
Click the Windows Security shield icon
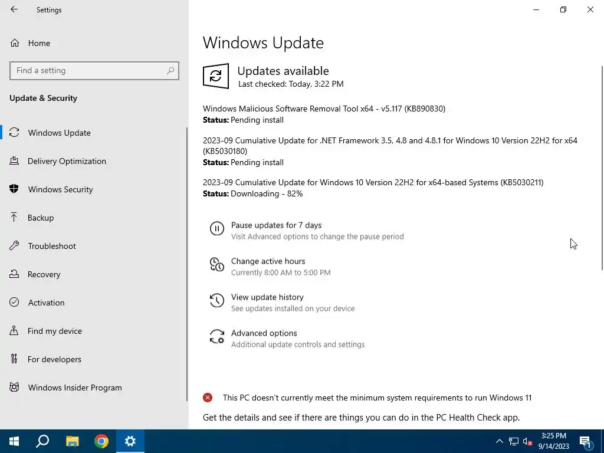[x=14, y=189]
